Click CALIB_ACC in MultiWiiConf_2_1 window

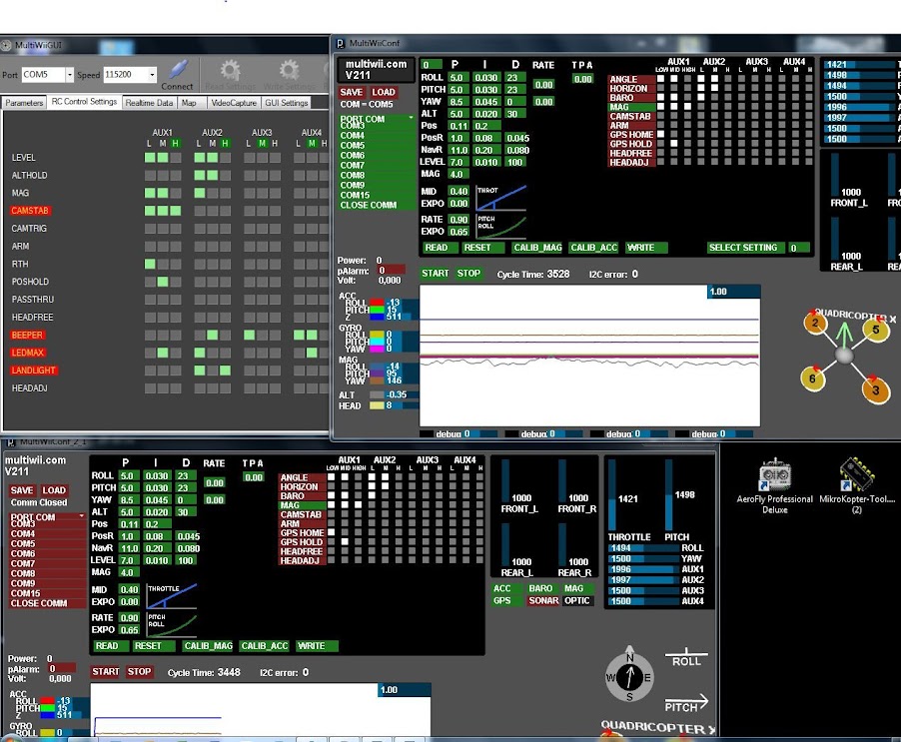(265, 646)
